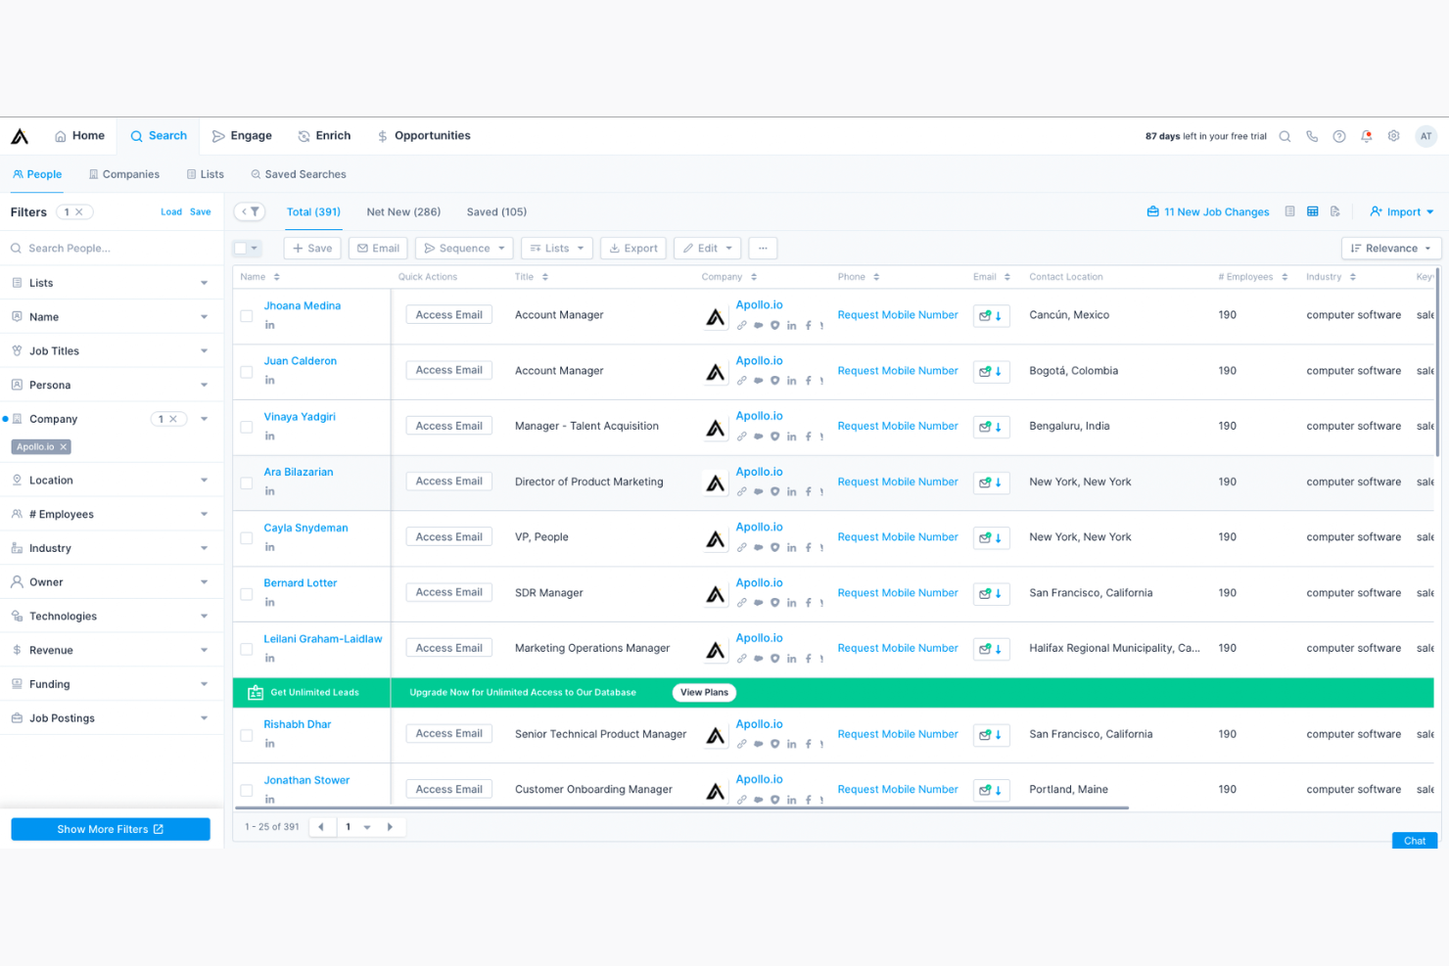Clear Company filter count badge
Viewport: 1449px width, 966px height.
pos(173,419)
